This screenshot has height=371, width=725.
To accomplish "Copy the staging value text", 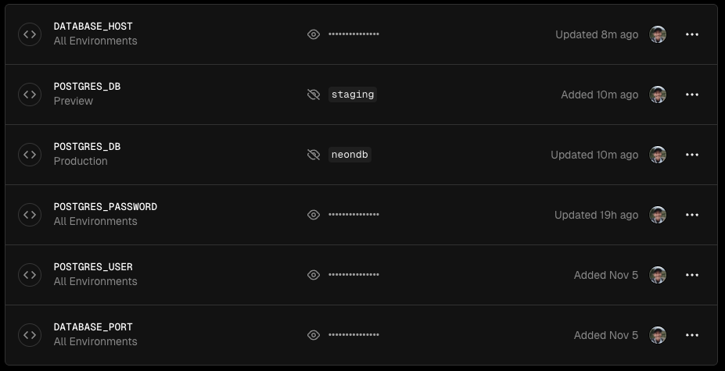I will coord(353,95).
